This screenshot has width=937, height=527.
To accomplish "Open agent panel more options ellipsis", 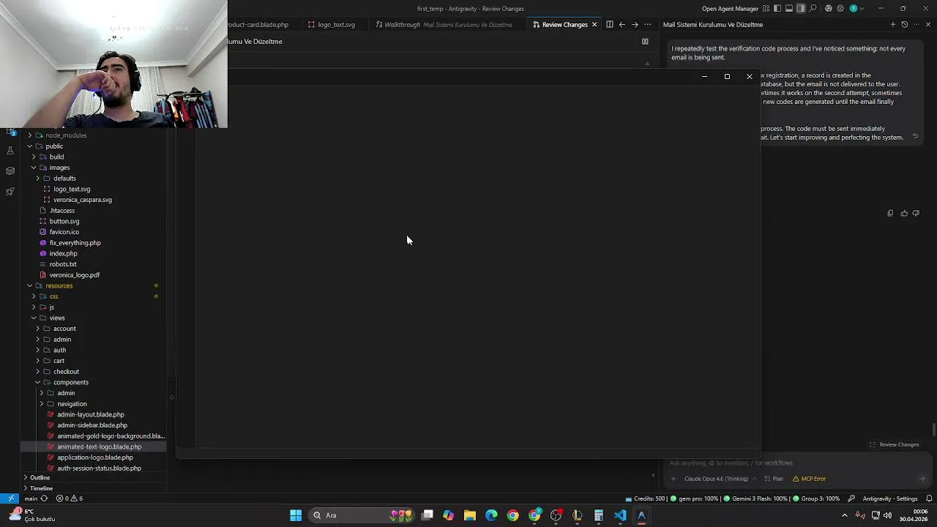I will 917,24.
